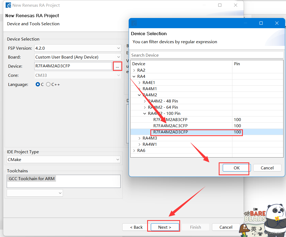Click < Back in the wizard
Image resolution: width=286 pixels, height=237 pixels.
tap(136, 227)
